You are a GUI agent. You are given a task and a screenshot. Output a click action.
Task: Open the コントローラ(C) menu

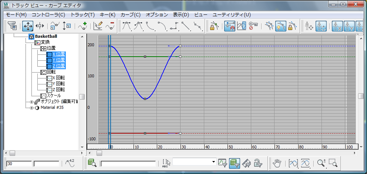[48, 15]
